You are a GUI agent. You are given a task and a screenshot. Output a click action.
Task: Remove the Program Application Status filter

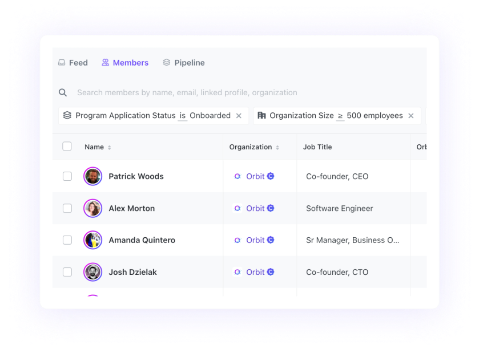coord(239,116)
